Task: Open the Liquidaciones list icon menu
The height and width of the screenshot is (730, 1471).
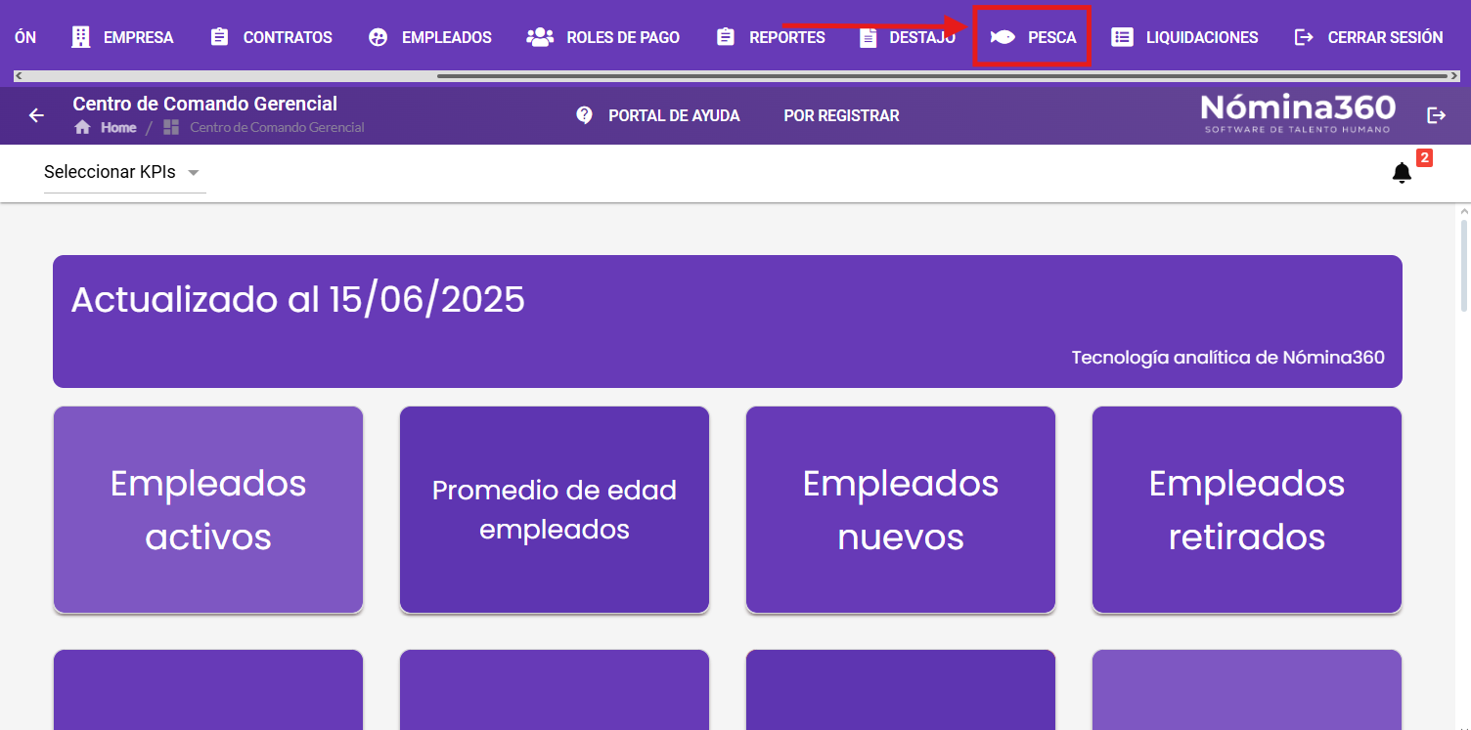Action: point(1123,37)
